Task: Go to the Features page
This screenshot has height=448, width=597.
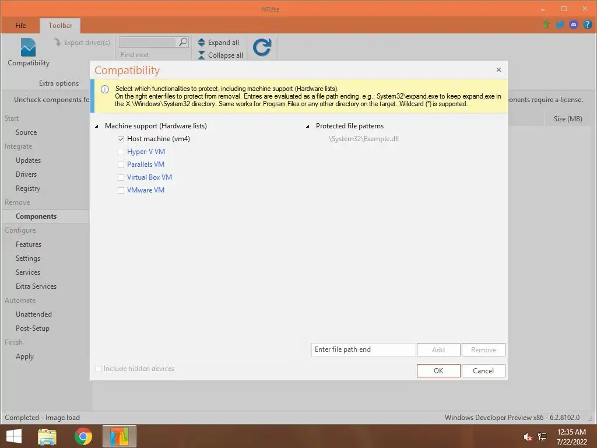Action: pos(29,244)
